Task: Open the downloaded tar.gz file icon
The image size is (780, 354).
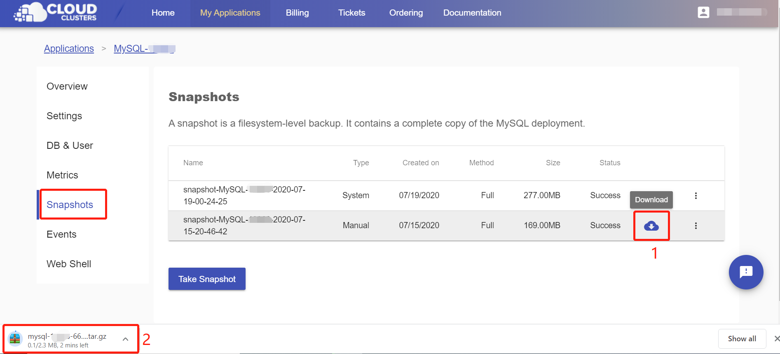Action: click(15, 338)
